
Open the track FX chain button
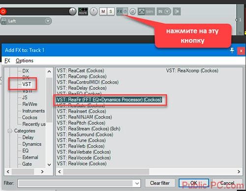[x=120, y=11]
